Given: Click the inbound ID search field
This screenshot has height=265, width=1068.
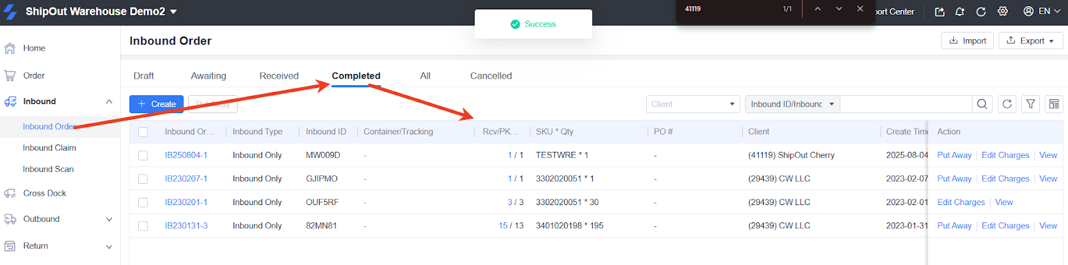Looking at the screenshot, I should (x=905, y=104).
